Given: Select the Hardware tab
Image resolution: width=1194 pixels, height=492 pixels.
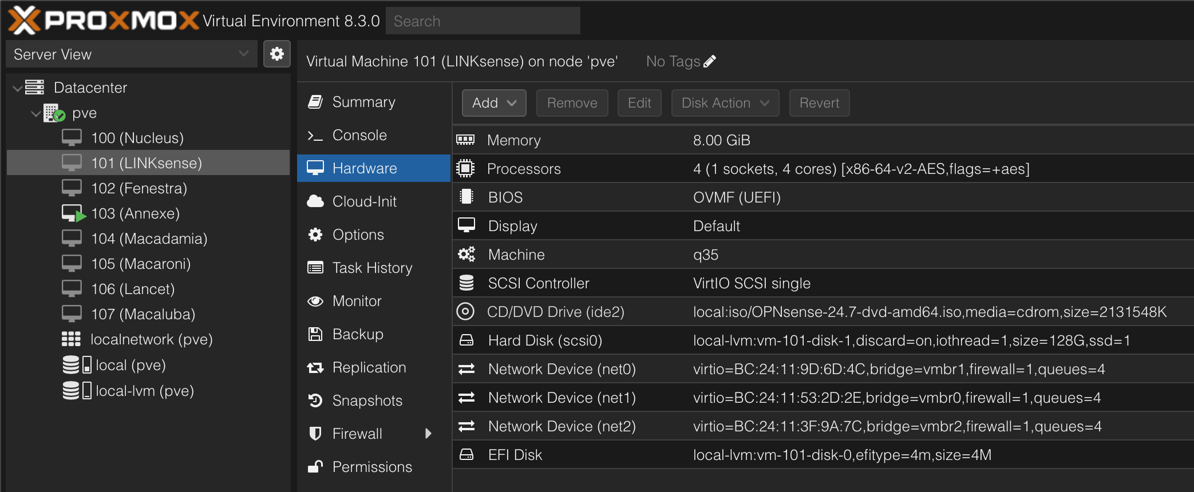Looking at the screenshot, I should (374, 168).
